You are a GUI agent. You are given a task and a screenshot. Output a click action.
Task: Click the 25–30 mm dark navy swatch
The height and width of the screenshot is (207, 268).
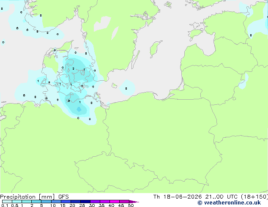click(x=85, y=202)
